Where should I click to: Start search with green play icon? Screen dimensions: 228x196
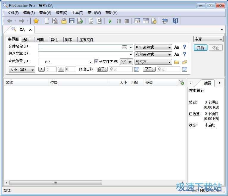[x=110, y=21]
